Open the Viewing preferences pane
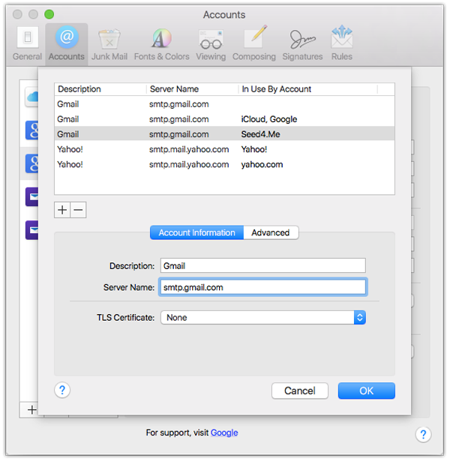This screenshot has height=461, width=450. [x=211, y=43]
